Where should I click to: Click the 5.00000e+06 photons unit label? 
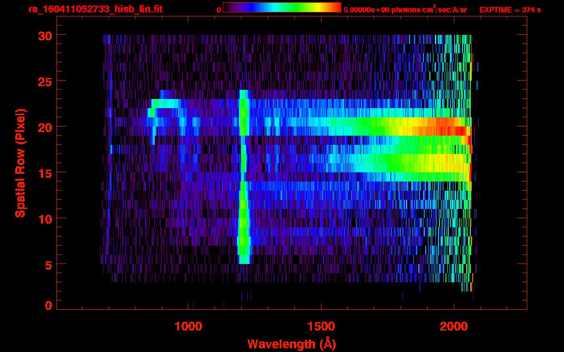405,10
